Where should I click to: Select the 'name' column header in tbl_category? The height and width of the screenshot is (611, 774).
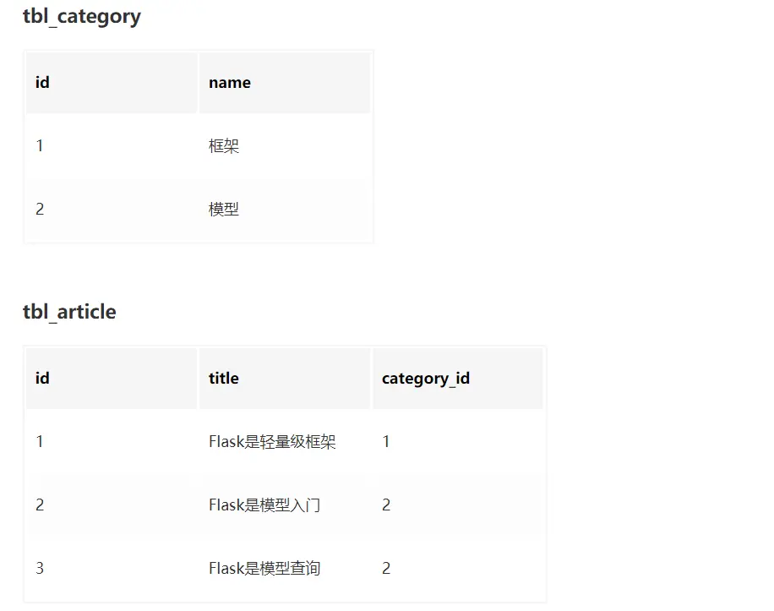[285, 83]
